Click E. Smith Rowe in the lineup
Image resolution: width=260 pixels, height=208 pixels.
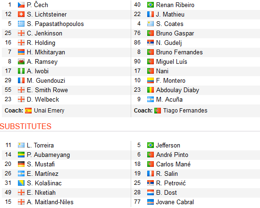point(48,90)
